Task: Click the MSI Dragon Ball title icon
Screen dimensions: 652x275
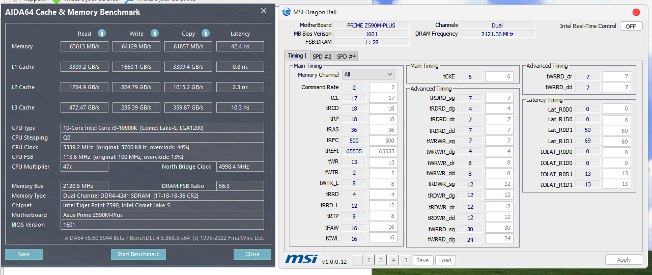Action: coord(287,12)
